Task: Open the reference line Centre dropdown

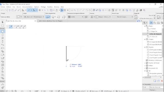Action: coord(75,17)
